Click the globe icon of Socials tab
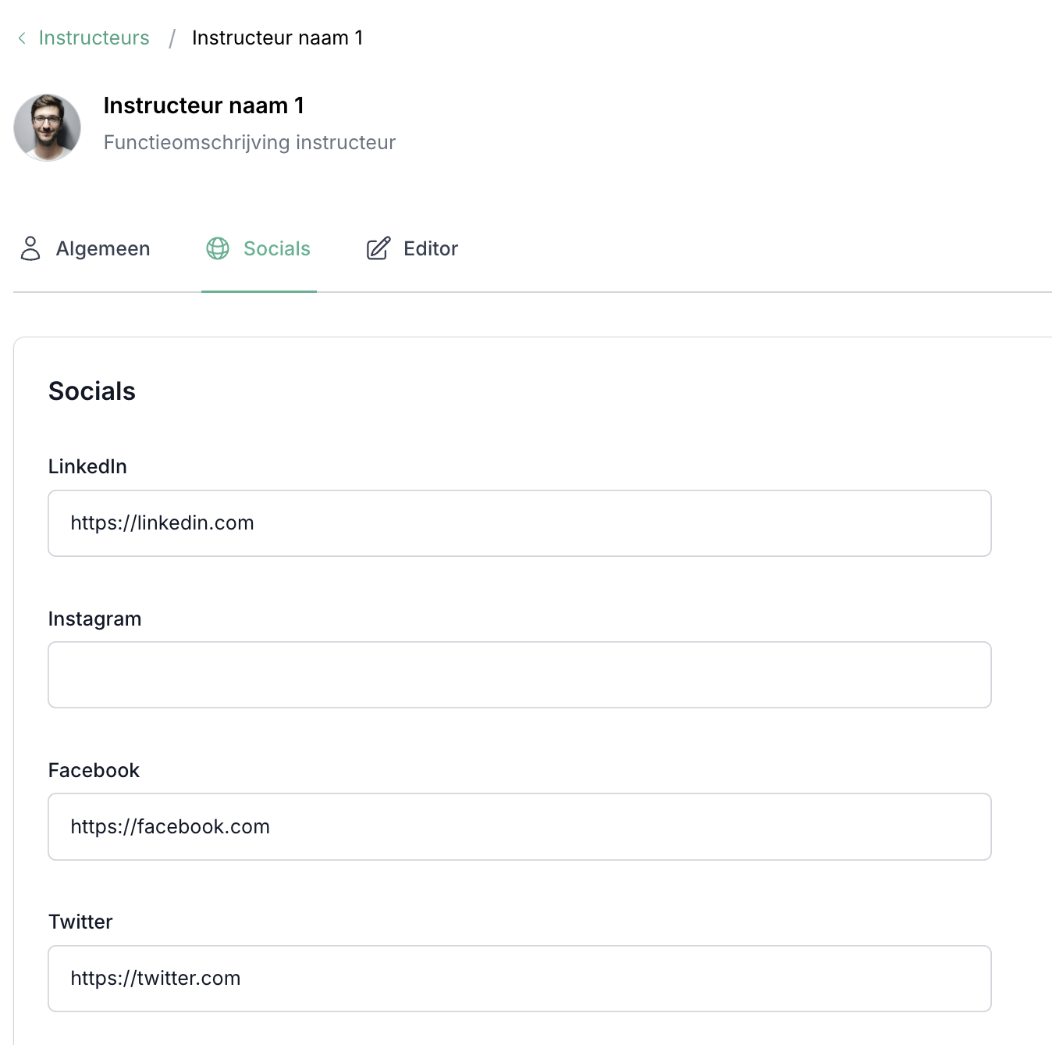Screen dimensions: 1052x1045 218,248
